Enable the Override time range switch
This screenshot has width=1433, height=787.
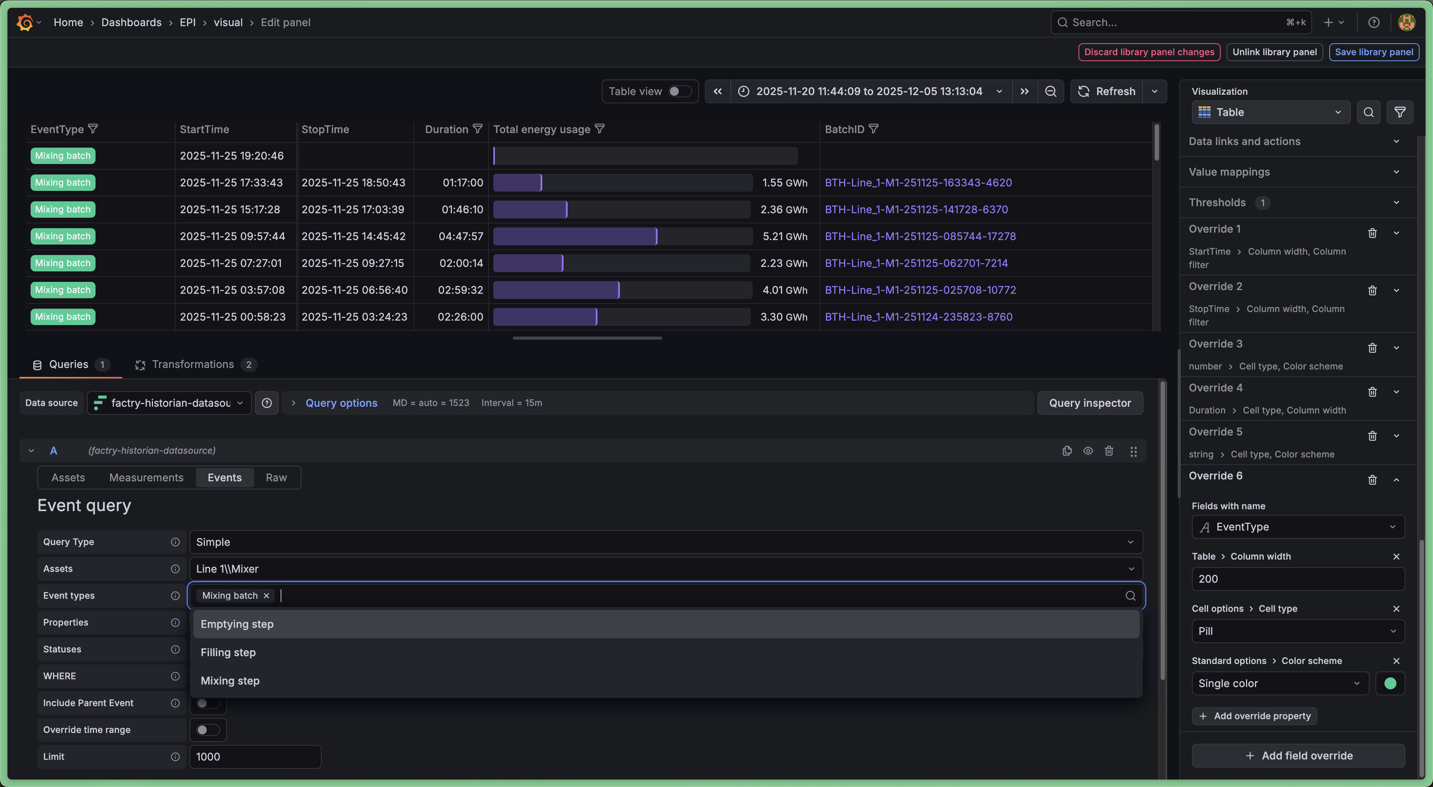click(x=207, y=730)
